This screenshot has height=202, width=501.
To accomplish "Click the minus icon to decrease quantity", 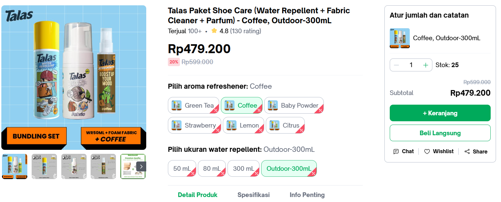I will click(396, 65).
